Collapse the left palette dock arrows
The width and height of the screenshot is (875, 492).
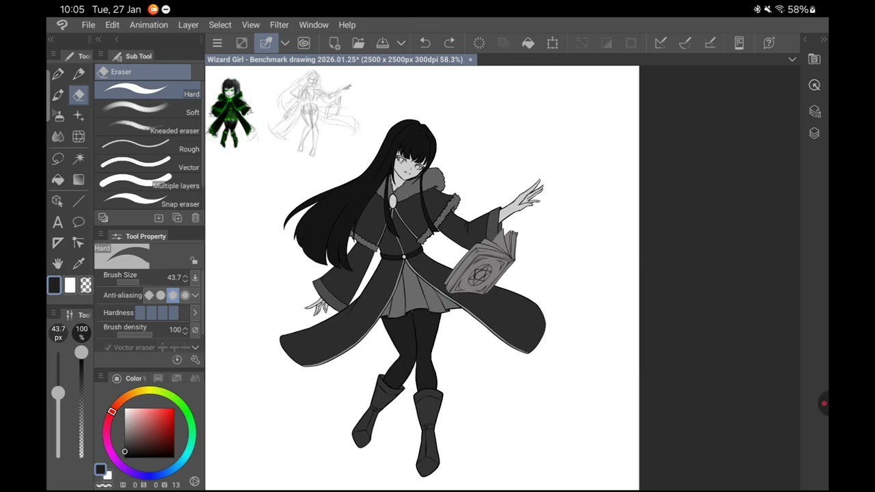[51, 39]
